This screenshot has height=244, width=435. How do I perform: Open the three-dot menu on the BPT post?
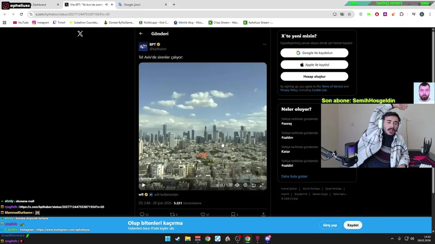click(x=264, y=44)
